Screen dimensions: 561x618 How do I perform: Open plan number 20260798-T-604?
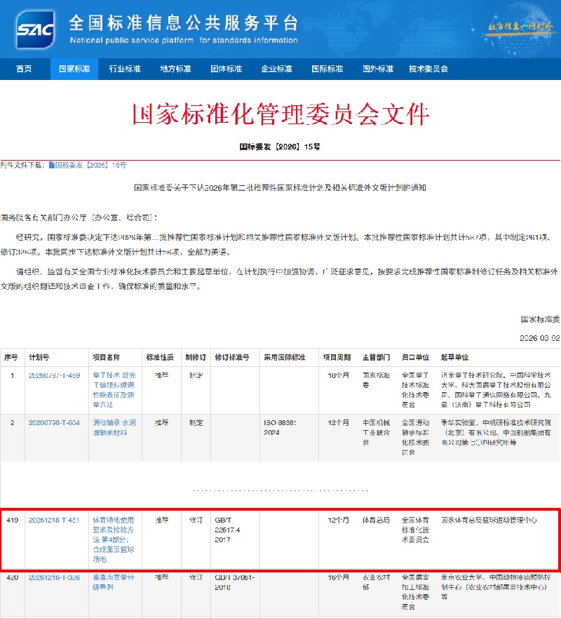[55, 423]
